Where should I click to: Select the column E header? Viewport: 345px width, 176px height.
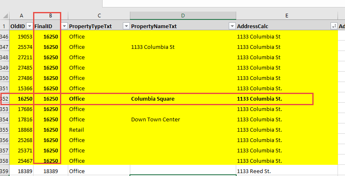[286, 16]
